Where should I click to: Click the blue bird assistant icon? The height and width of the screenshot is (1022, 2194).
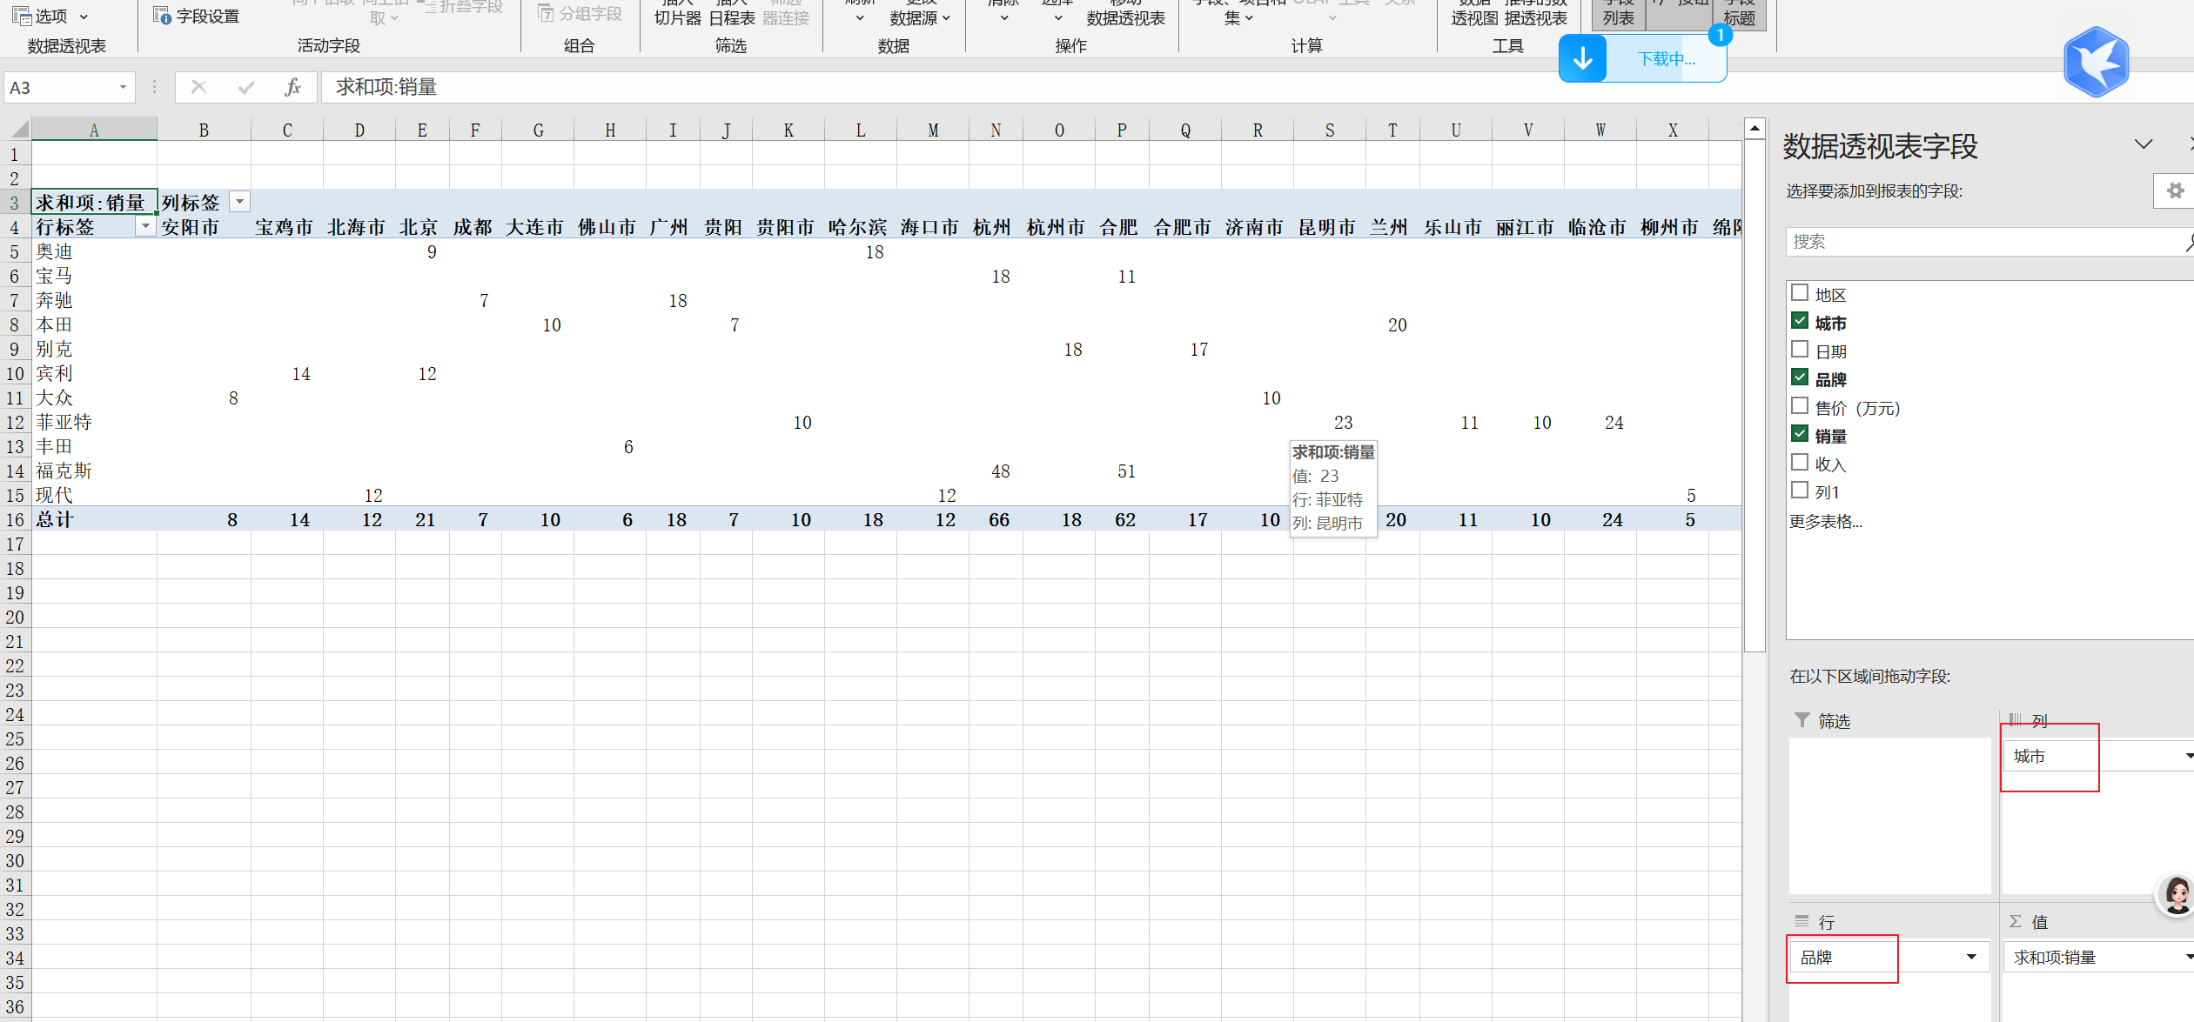(2096, 62)
